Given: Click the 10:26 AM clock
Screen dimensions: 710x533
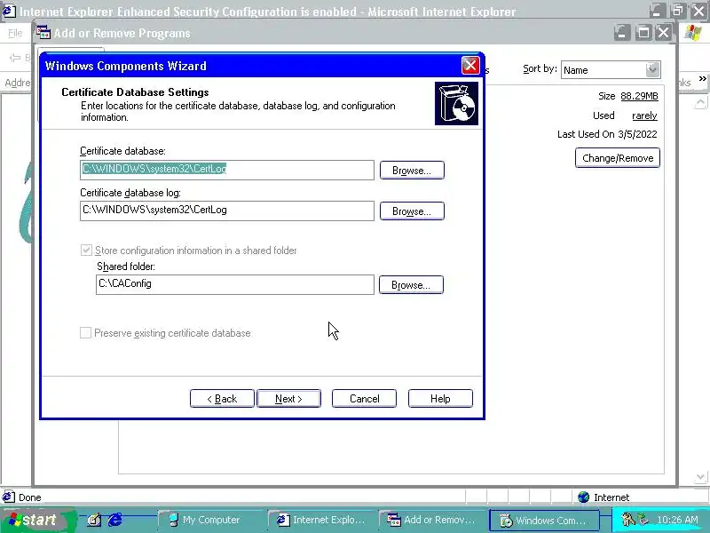Looking at the screenshot, I should tap(677, 520).
